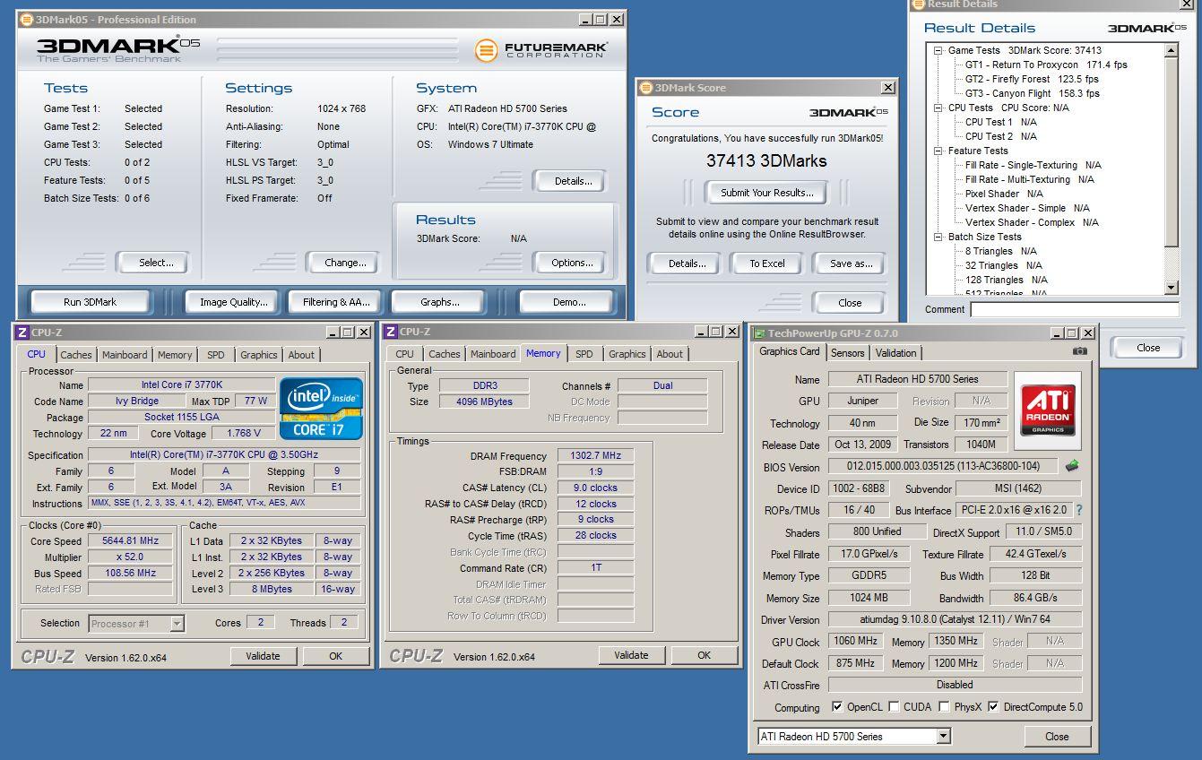Collapse the Feature Tests tree node
The height and width of the screenshot is (760, 1202).
pyautogui.click(x=938, y=151)
